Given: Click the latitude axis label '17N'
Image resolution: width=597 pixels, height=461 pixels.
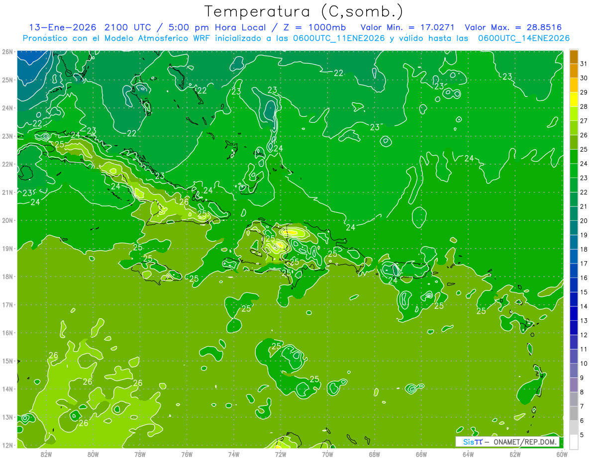Looking at the screenshot, I should click(7, 304).
